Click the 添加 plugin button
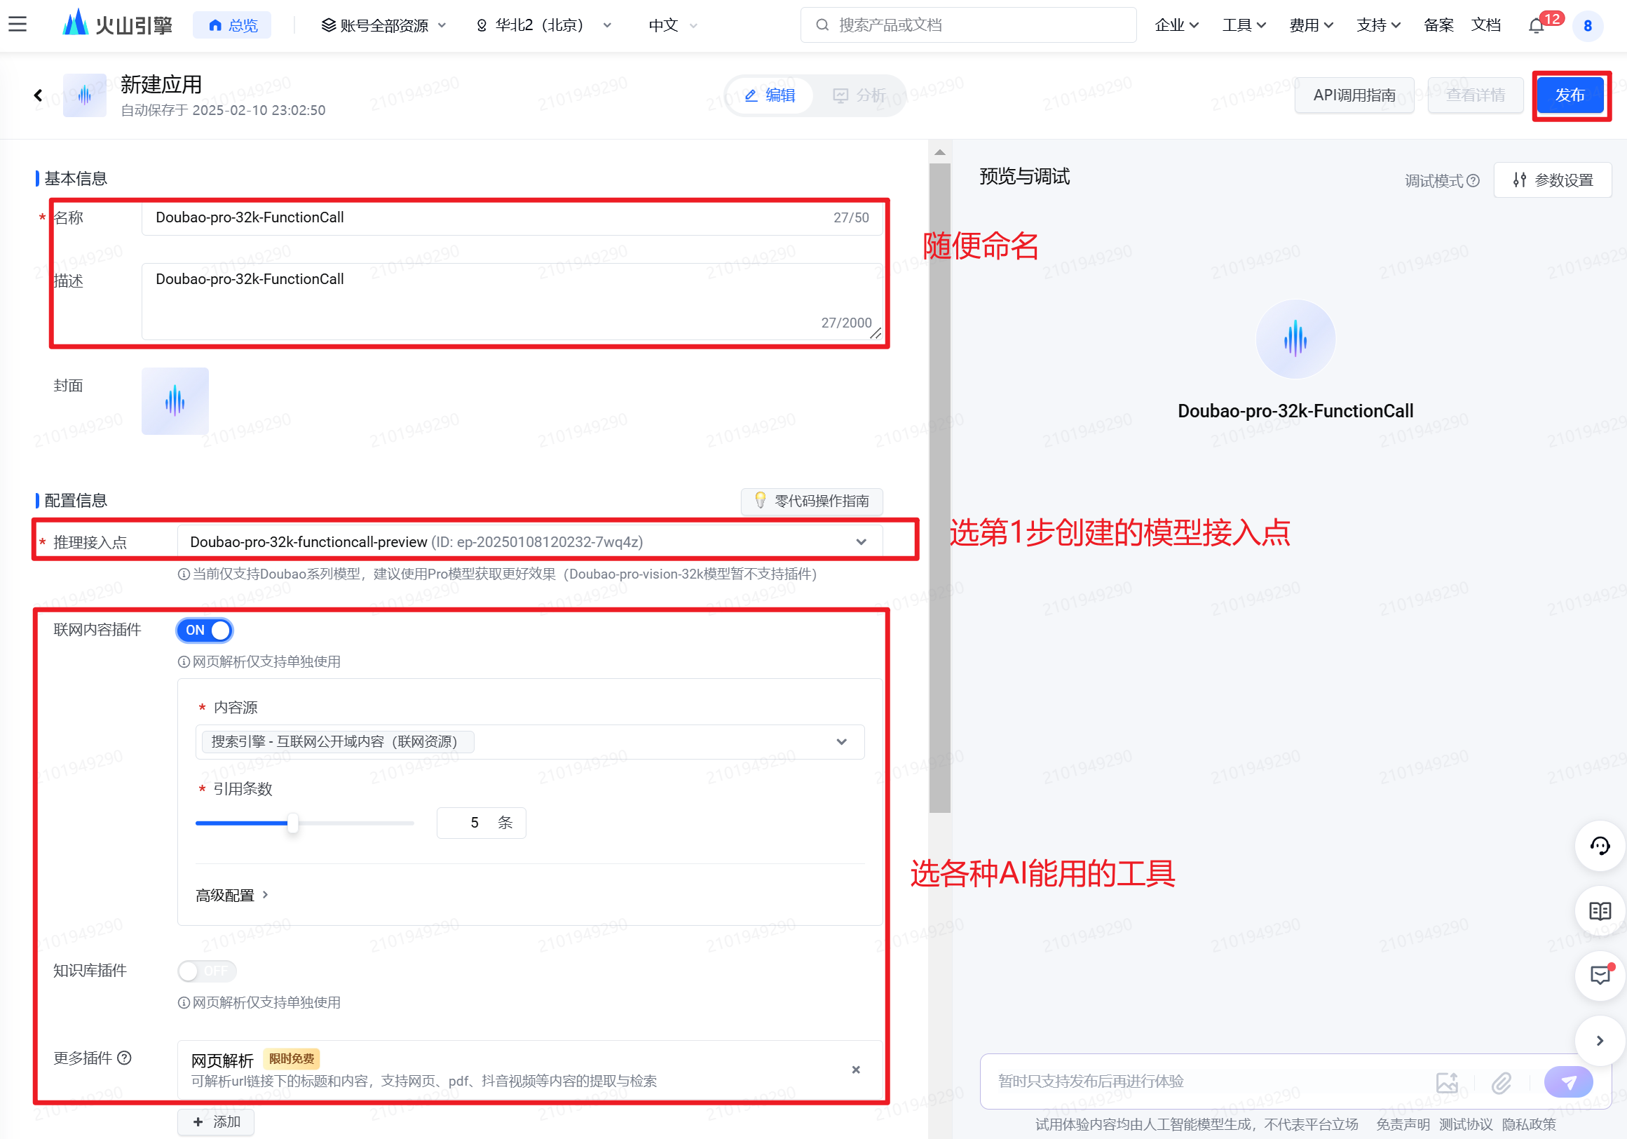Image resolution: width=1627 pixels, height=1139 pixels. (x=215, y=1121)
